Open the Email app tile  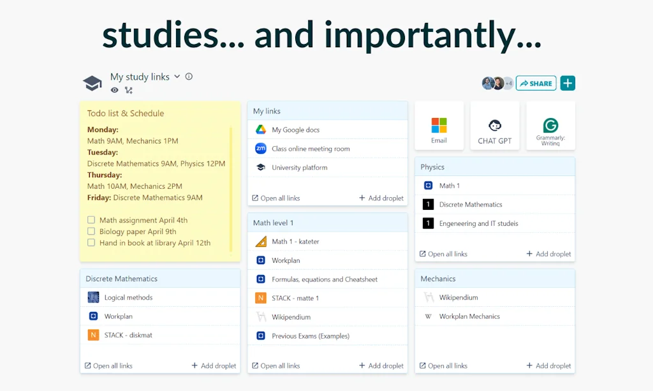click(x=439, y=125)
